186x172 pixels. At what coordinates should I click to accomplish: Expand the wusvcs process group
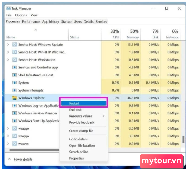tap(8, 144)
